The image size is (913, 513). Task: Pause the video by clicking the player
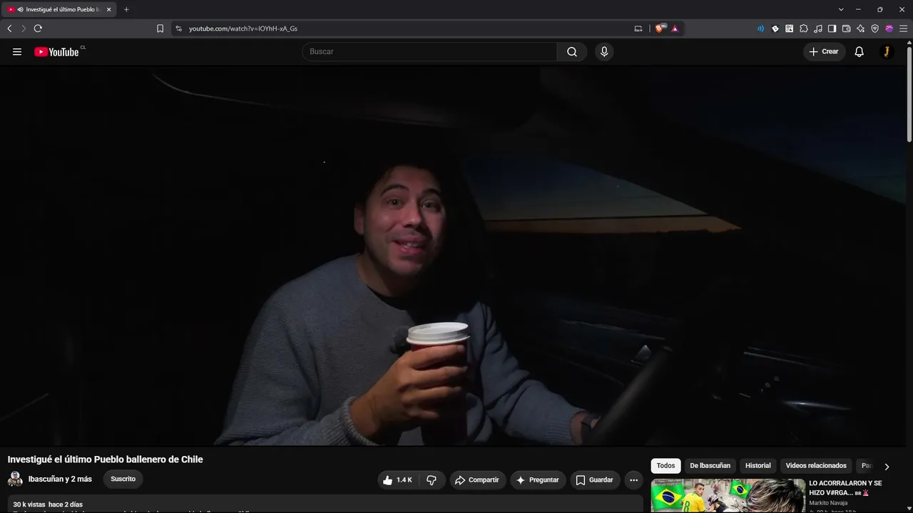[453, 256]
